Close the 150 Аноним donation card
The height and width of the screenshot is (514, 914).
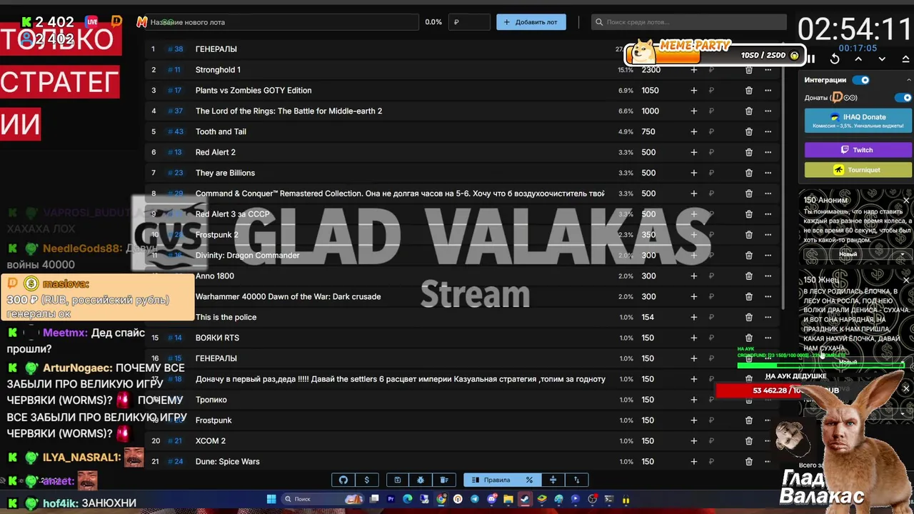[906, 201]
